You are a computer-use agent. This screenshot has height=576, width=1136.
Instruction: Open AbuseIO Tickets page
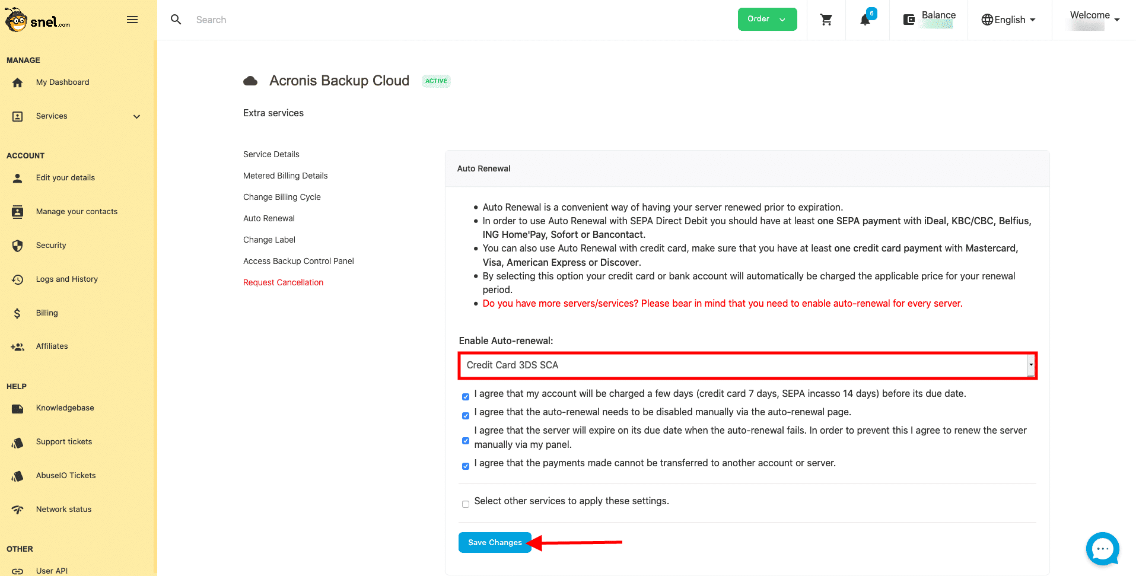pyautogui.click(x=66, y=476)
